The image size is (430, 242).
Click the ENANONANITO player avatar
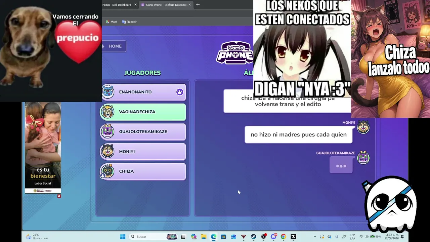click(108, 92)
